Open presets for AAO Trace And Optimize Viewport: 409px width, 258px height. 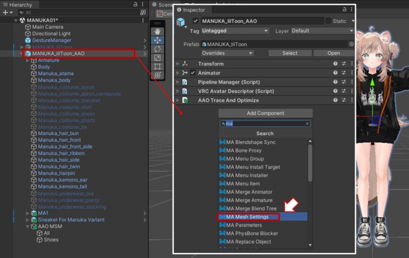point(343,100)
